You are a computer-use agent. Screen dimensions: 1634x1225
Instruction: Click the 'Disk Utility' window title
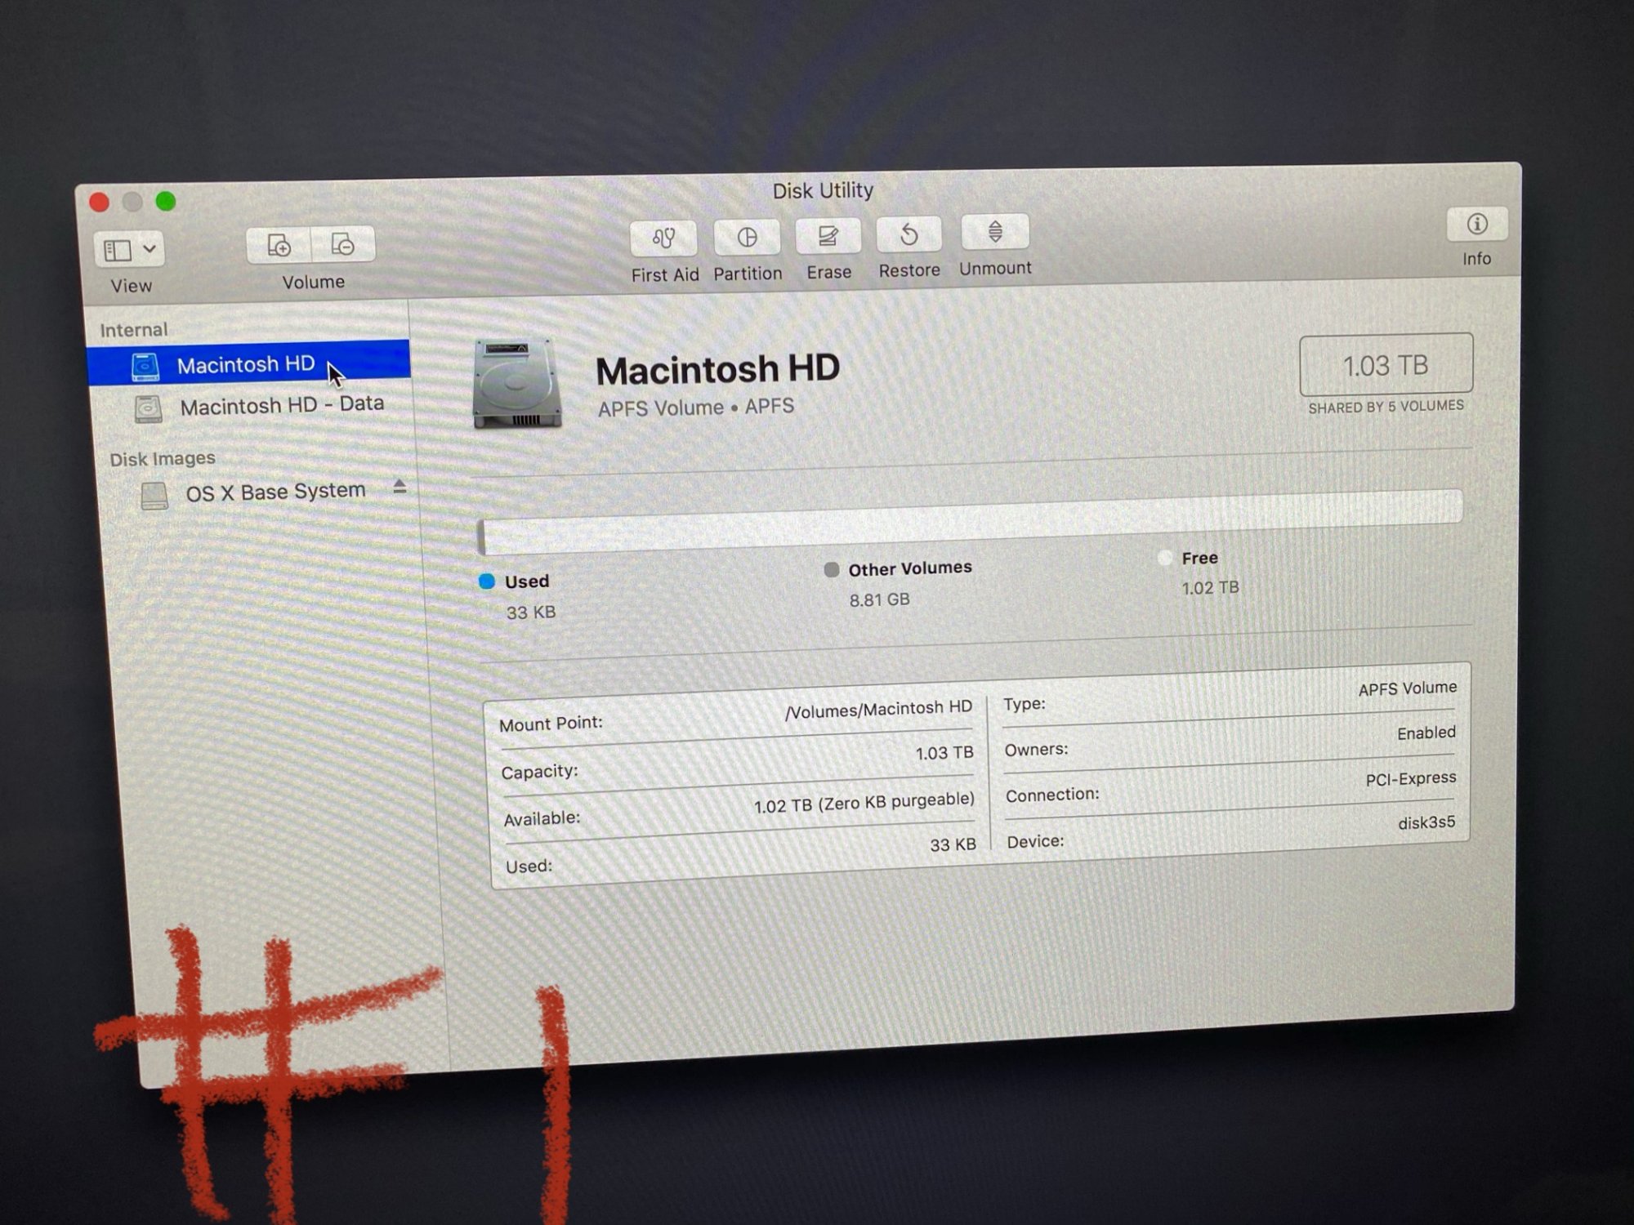pos(823,191)
